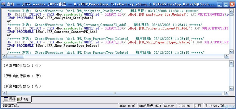Click line DROP PROCEDURE [dbo].[PR_Contents_CommentPK_Add]
Screen dimensions: 236x109
point(52,32)
